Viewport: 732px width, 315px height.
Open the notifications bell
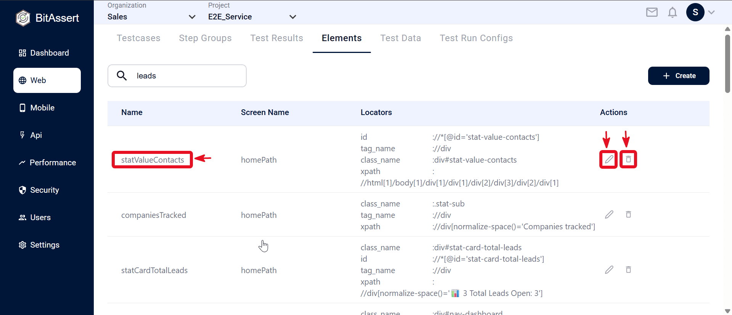click(673, 13)
